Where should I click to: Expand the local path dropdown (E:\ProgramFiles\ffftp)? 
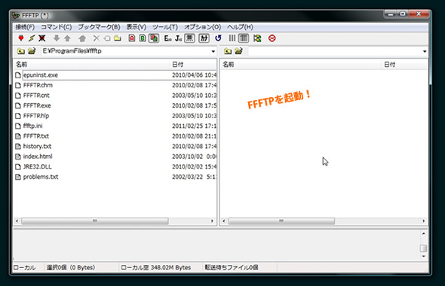click(213, 51)
